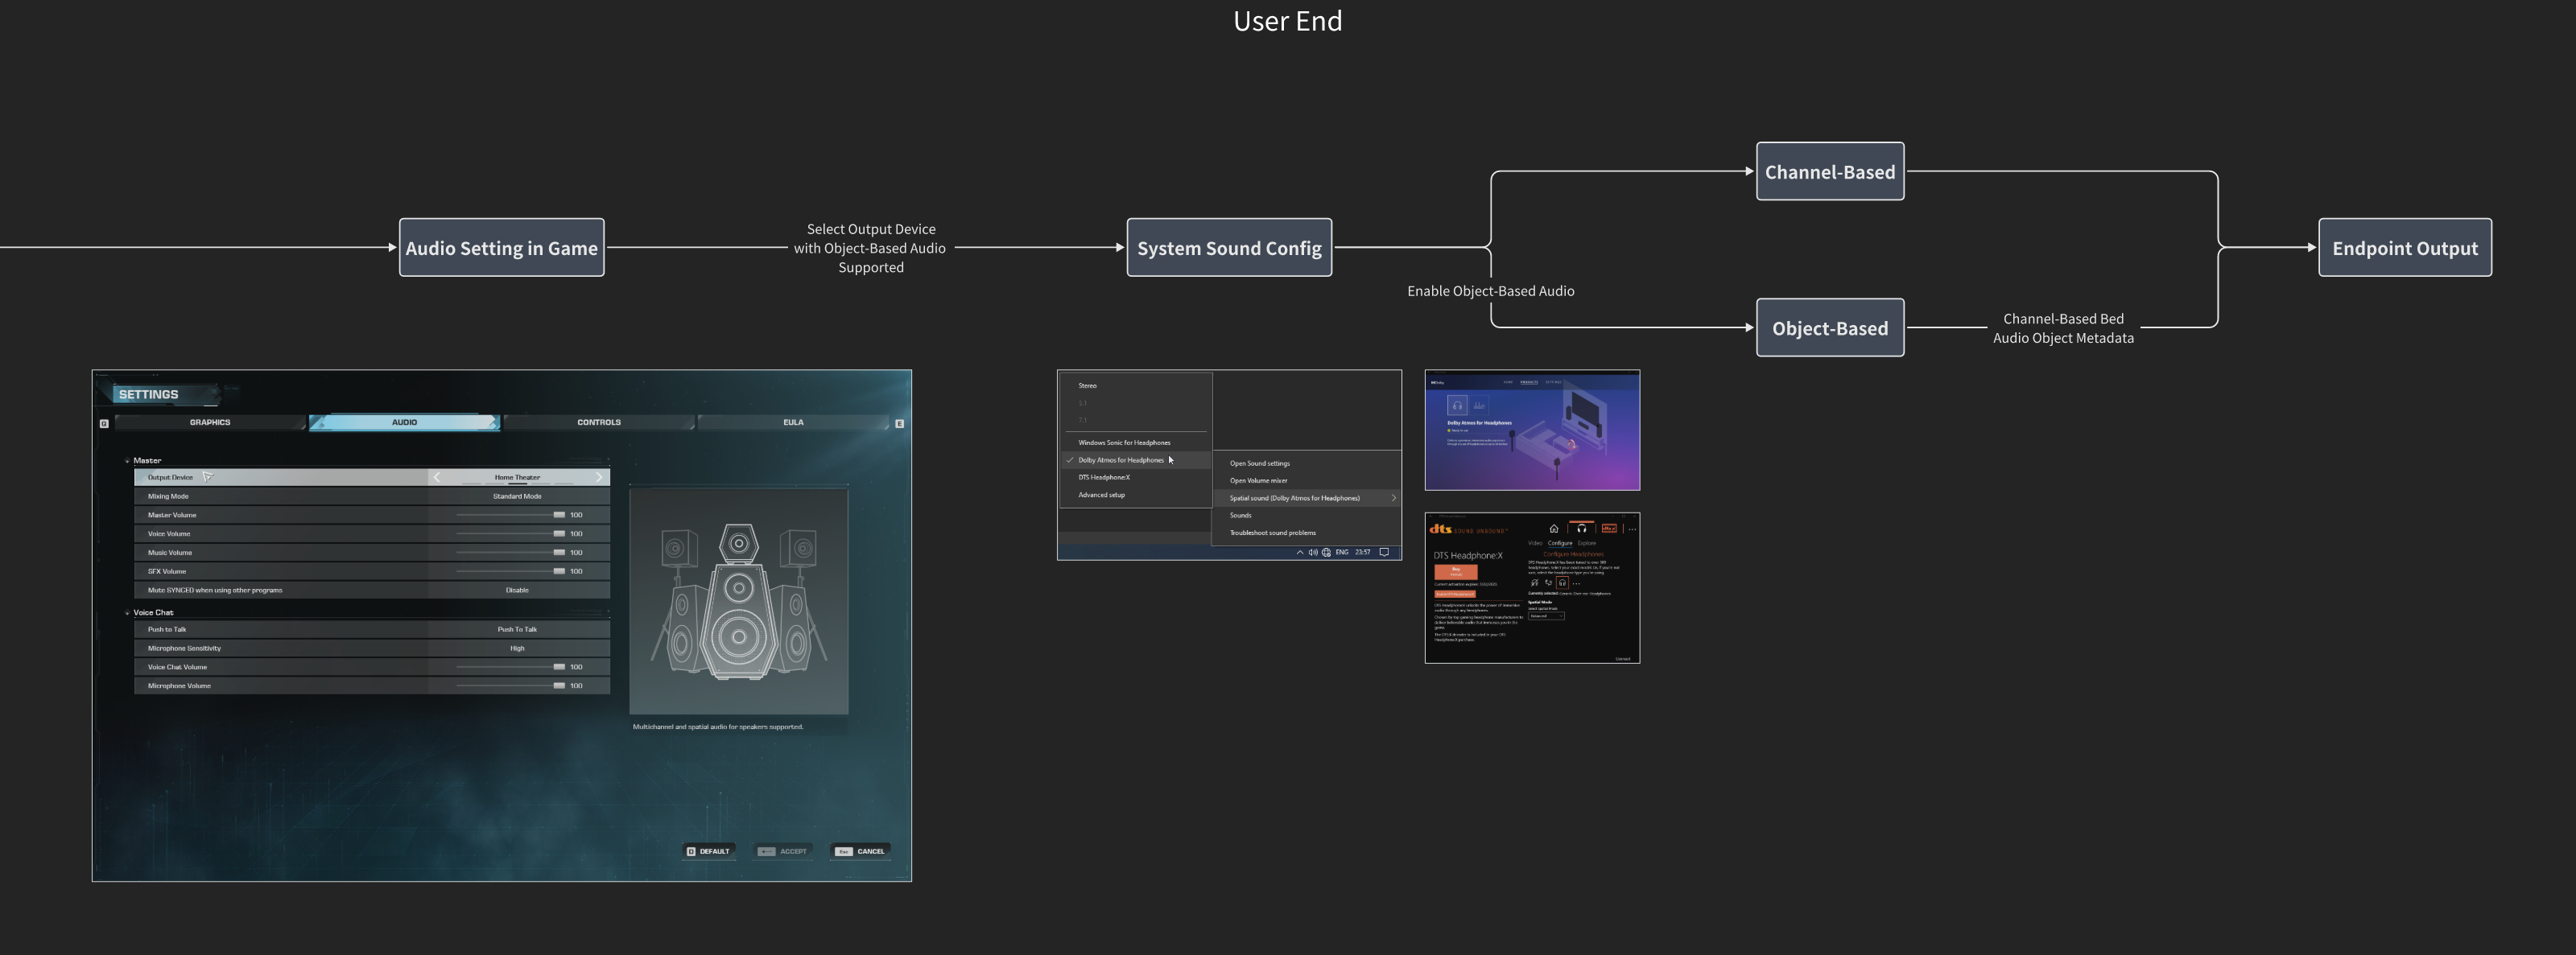Click the DTS headphones icon in header
2576x955 pixels.
[1581, 529]
